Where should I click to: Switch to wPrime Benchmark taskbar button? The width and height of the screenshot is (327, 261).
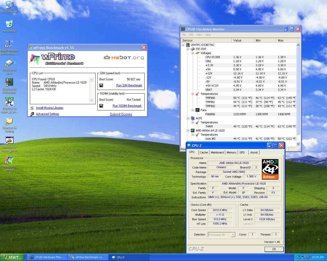click(x=88, y=257)
